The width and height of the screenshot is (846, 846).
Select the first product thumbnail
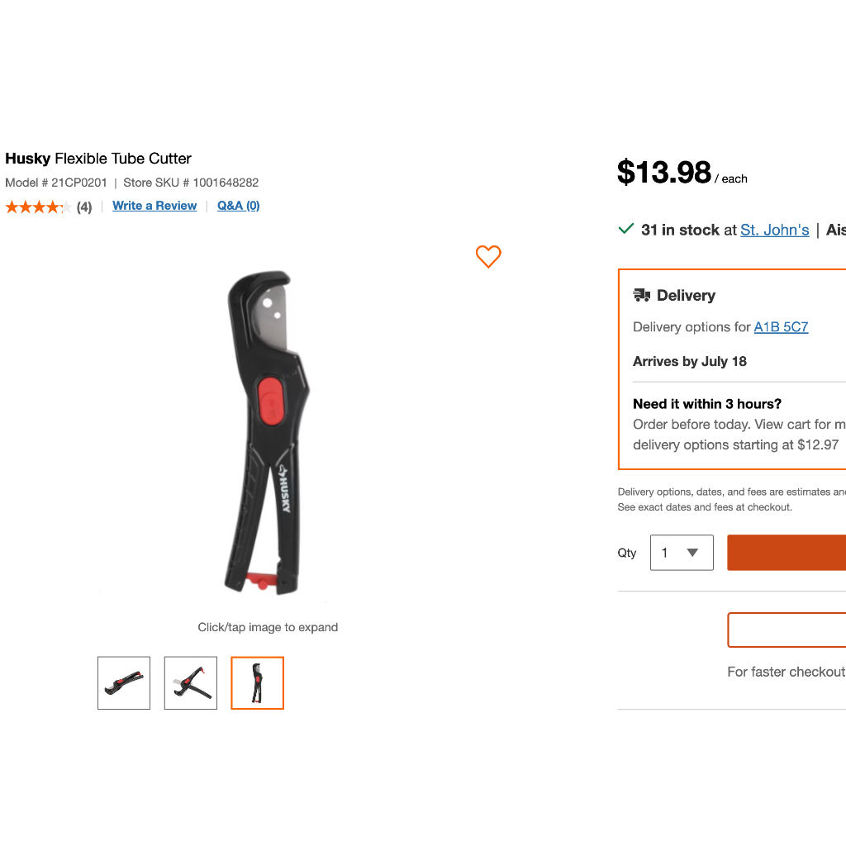click(x=124, y=683)
